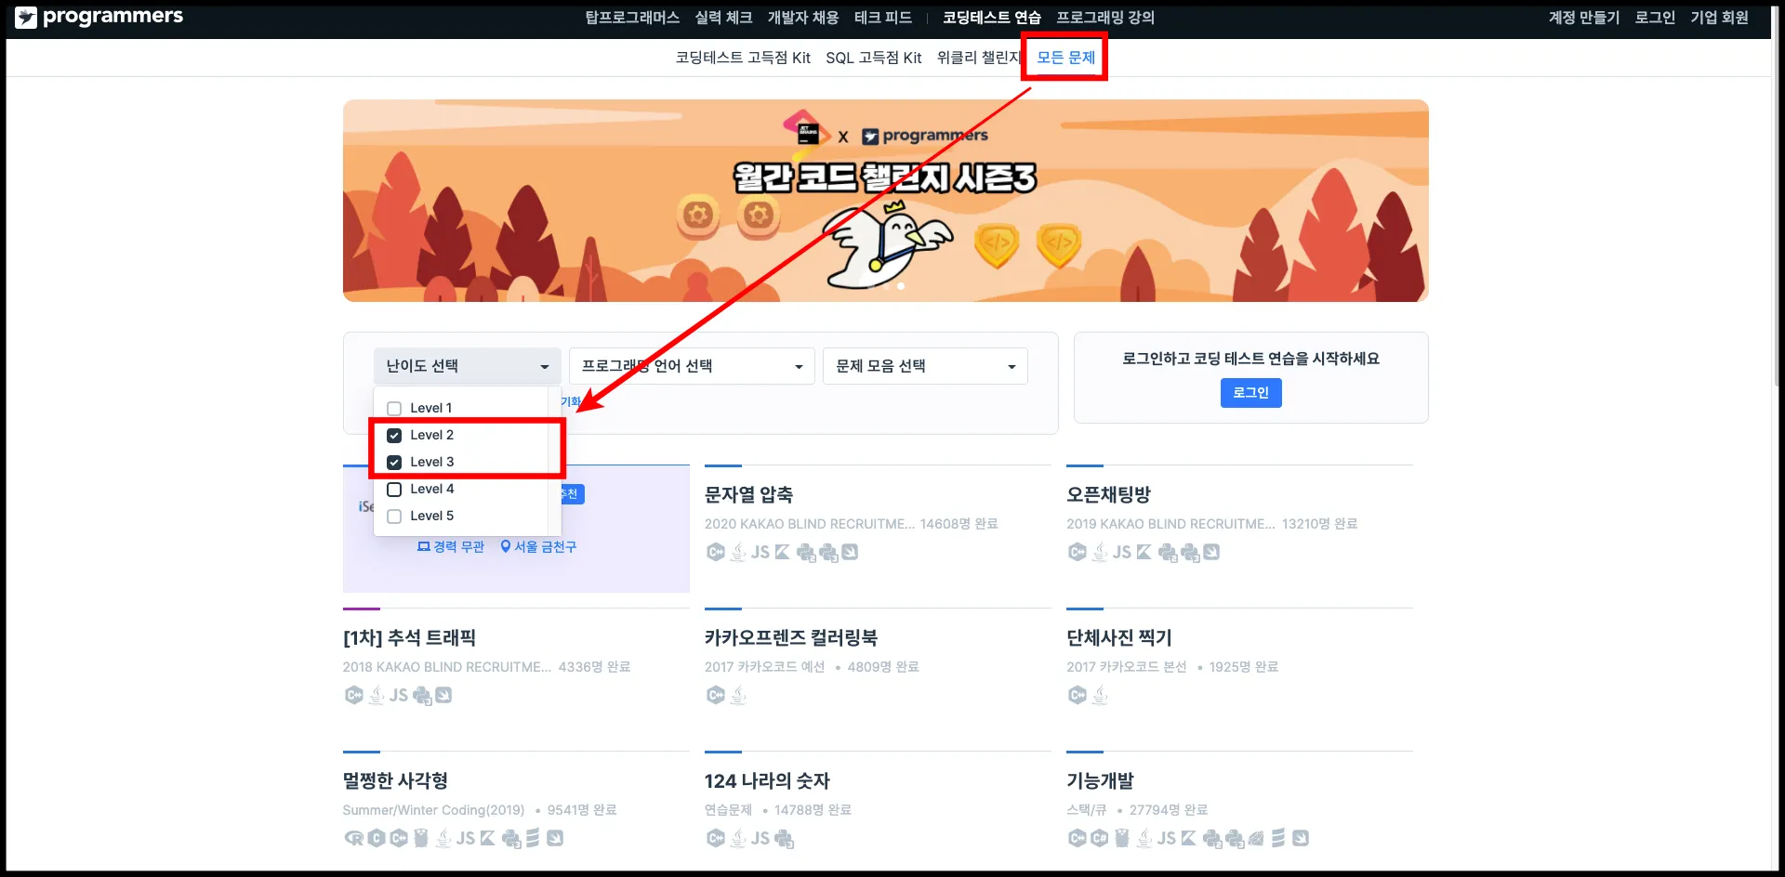Click the location pin icon beside 서울 금천구
This screenshot has width=1785, height=877.
[x=506, y=546]
